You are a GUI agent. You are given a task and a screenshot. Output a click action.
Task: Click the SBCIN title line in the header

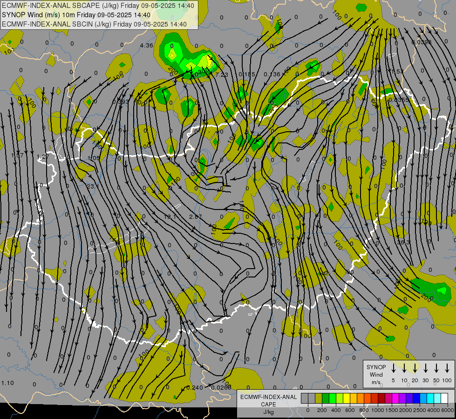[94, 24]
